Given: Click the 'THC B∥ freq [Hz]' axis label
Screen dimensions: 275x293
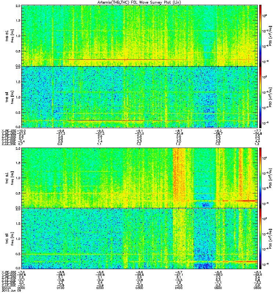Looking at the screenshot, I should [10, 239].
